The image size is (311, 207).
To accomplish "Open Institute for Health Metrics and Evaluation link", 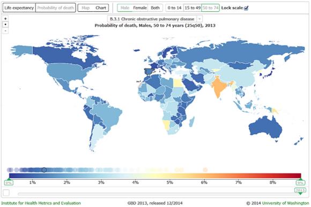I will [x=41, y=203].
